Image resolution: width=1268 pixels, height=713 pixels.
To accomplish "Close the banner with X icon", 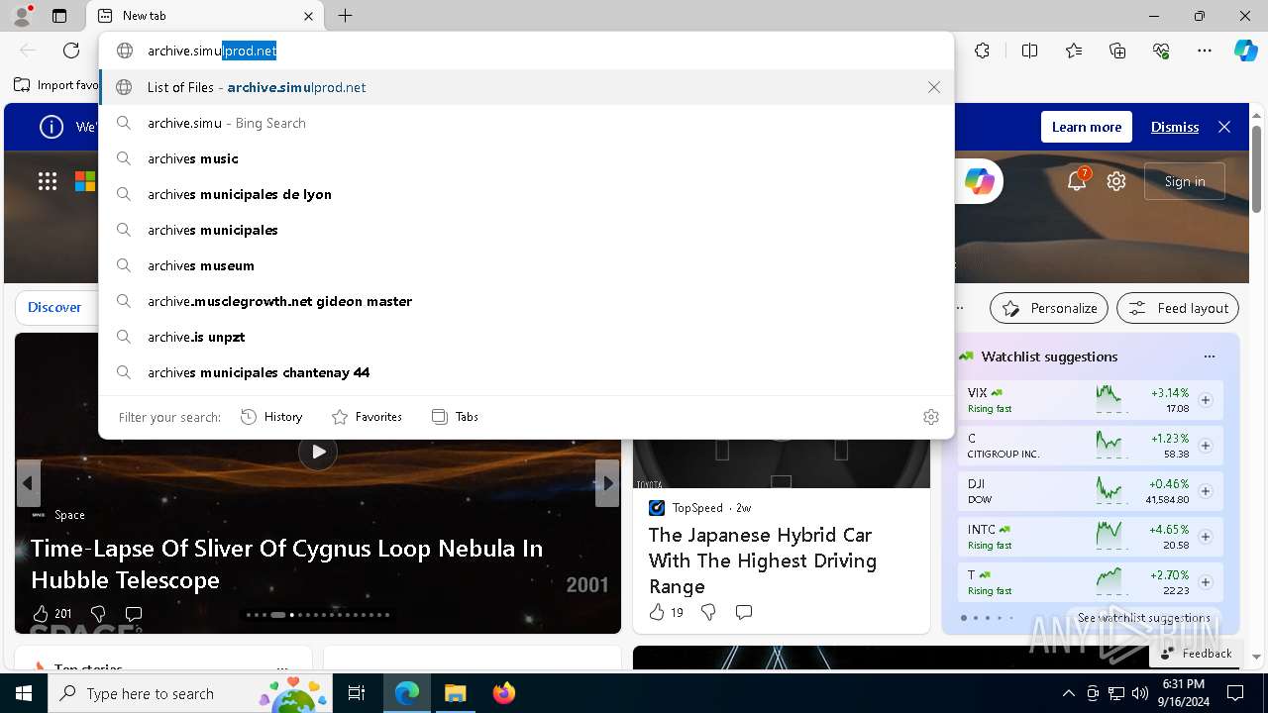I will pos(1224,127).
